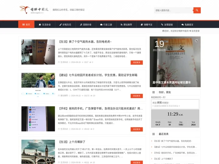This screenshot has width=219, height=164.
Task: Open 妙笔生花 menu item
Action: click(65, 25)
